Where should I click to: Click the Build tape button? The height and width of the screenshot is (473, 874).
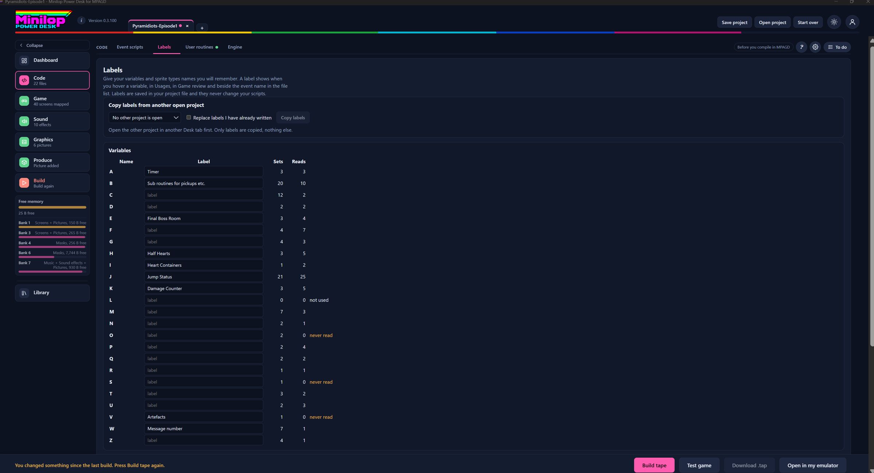point(654,465)
